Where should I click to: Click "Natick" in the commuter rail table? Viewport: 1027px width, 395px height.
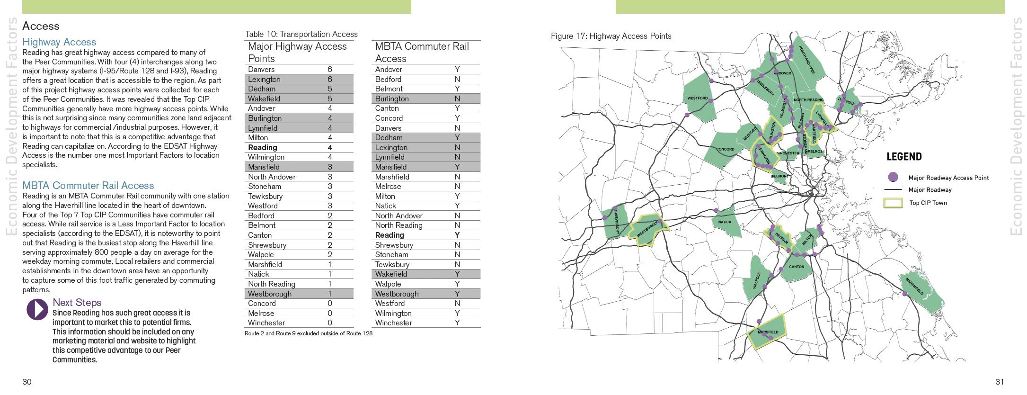[x=386, y=206]
